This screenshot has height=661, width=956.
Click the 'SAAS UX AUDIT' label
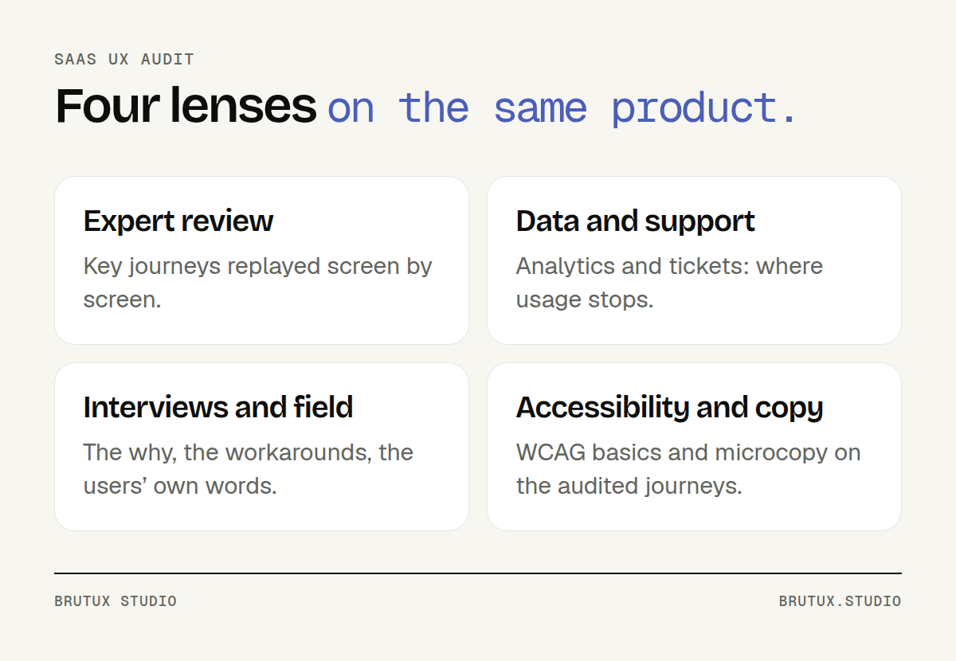(124, 60)
